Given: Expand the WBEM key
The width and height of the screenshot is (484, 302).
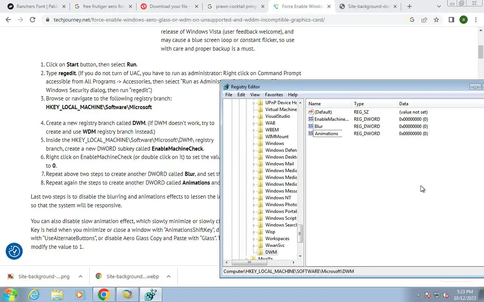Looking at the screenshot, I should tap(254, 130).
